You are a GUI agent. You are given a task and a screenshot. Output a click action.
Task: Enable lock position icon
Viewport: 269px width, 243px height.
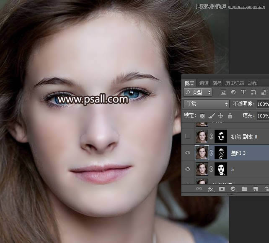(220, 116)
